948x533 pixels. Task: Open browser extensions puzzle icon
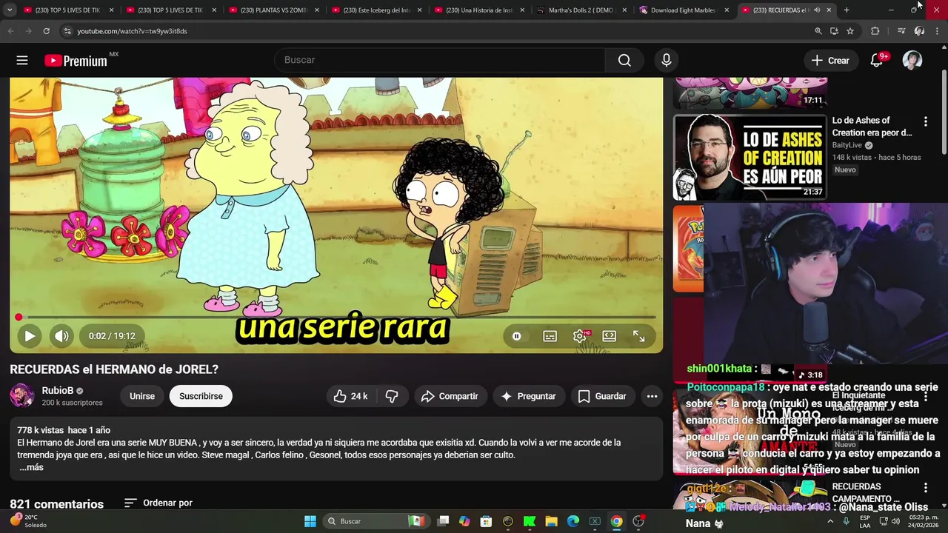(x=875, y=31)
